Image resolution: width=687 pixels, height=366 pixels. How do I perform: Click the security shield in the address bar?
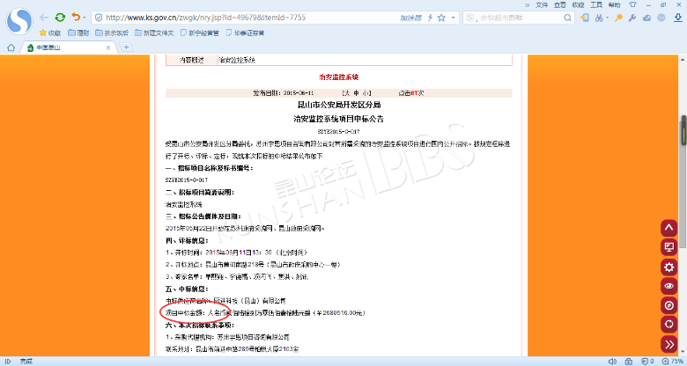(99, 18)
